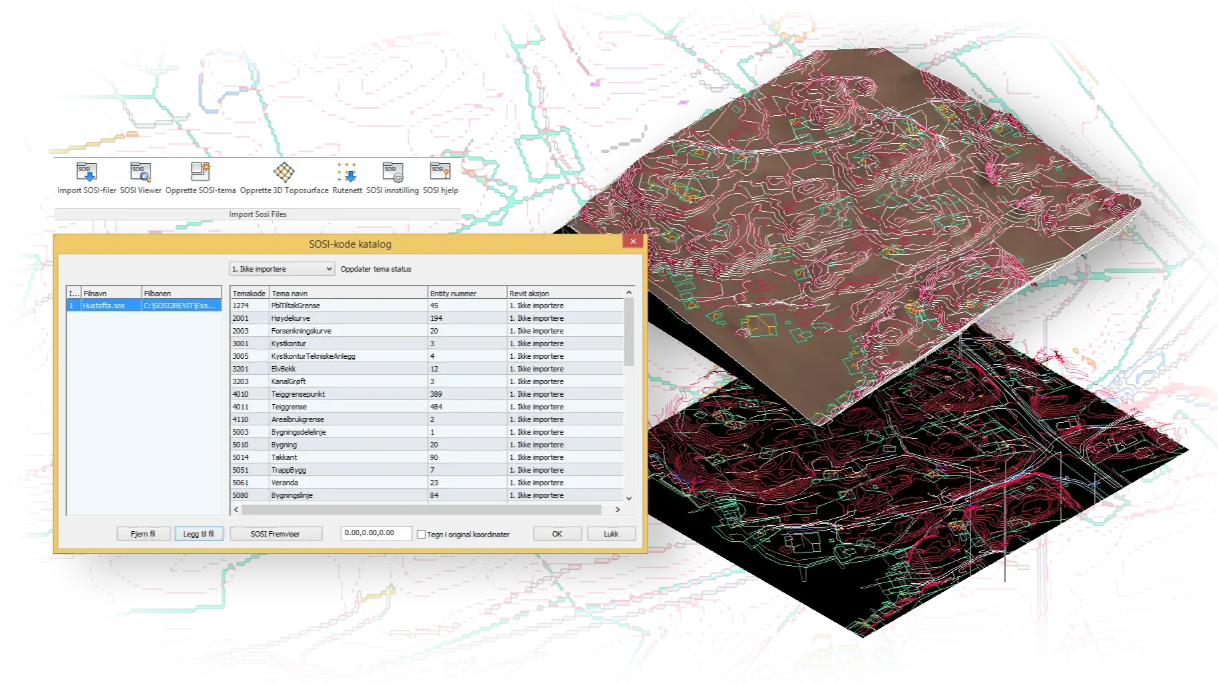
Task: Open Revit aksjon dropdown for Bygning row
Action: (x=566, y=444)
